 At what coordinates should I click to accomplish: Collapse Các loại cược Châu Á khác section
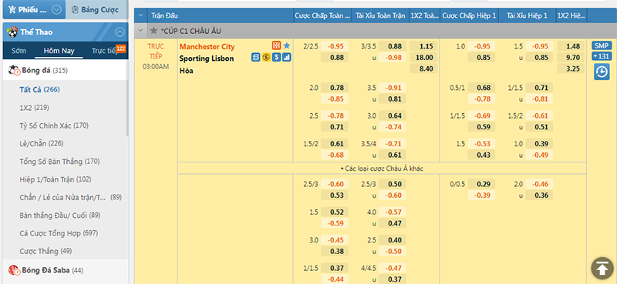[382, 169]
